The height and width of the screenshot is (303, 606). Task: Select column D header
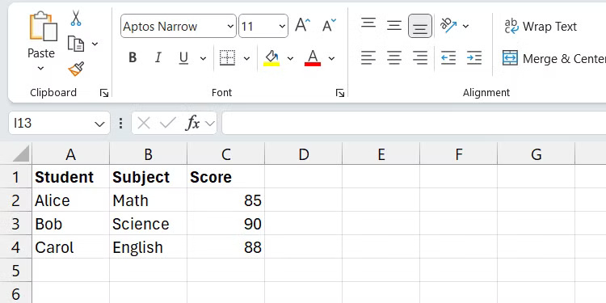click(303, 154)
